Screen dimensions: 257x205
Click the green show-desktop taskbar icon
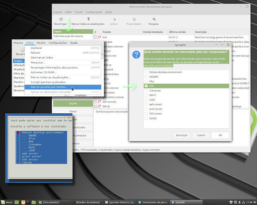[x=17, y=202]
